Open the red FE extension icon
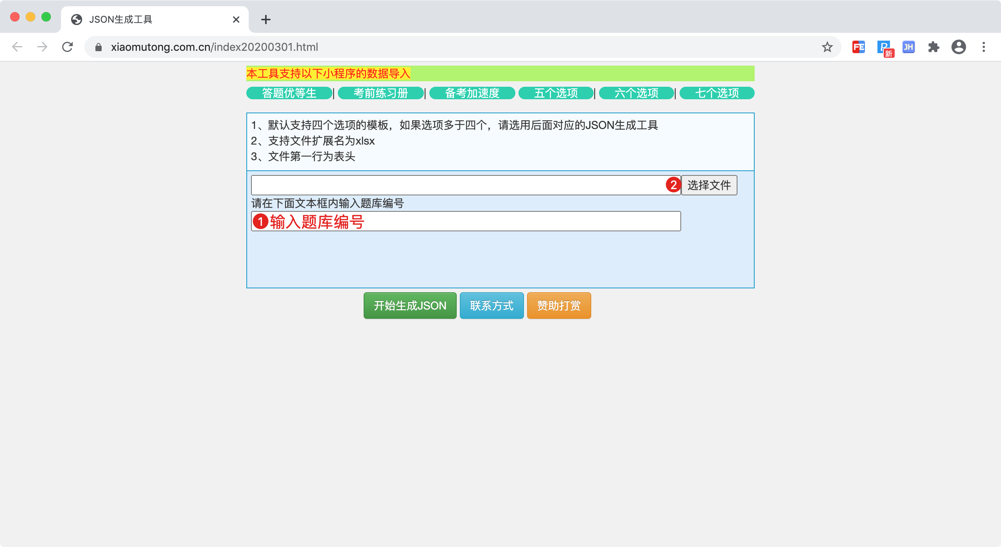 pyautogui.click(x=858, y=47)
